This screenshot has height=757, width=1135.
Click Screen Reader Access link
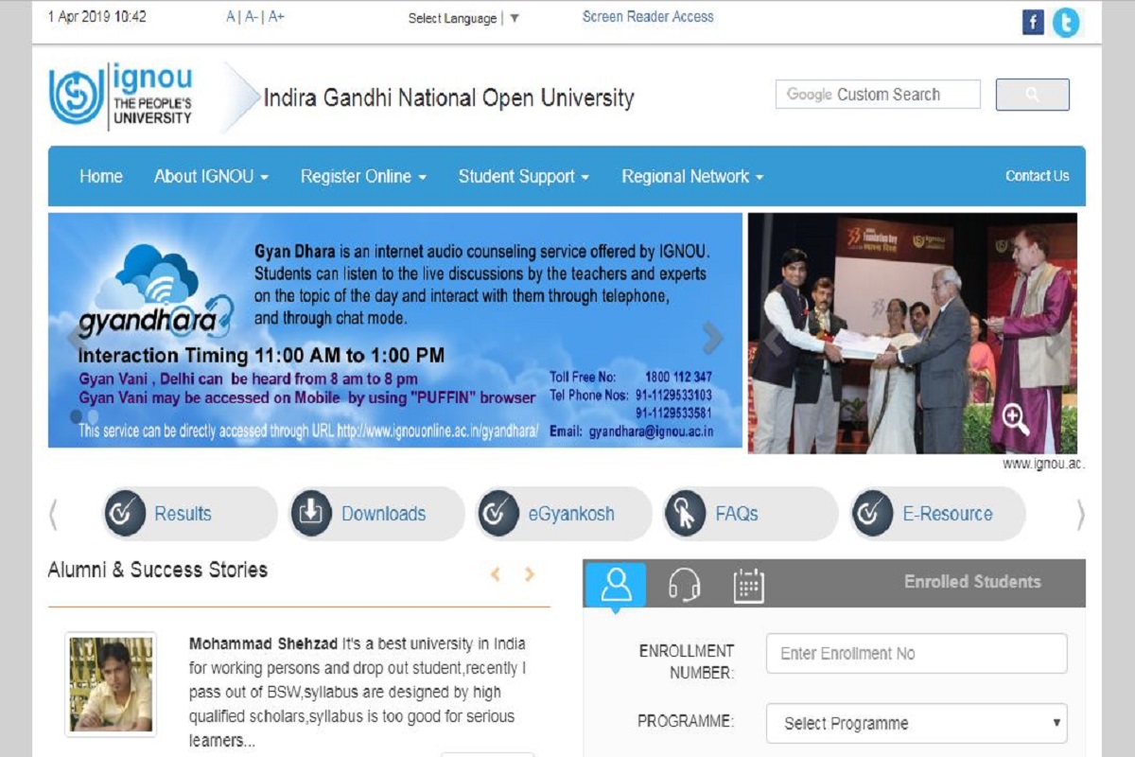[648, 16]
